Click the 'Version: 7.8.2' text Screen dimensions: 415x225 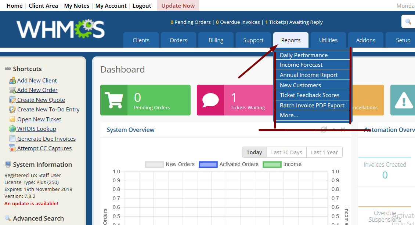coord(20,196)
